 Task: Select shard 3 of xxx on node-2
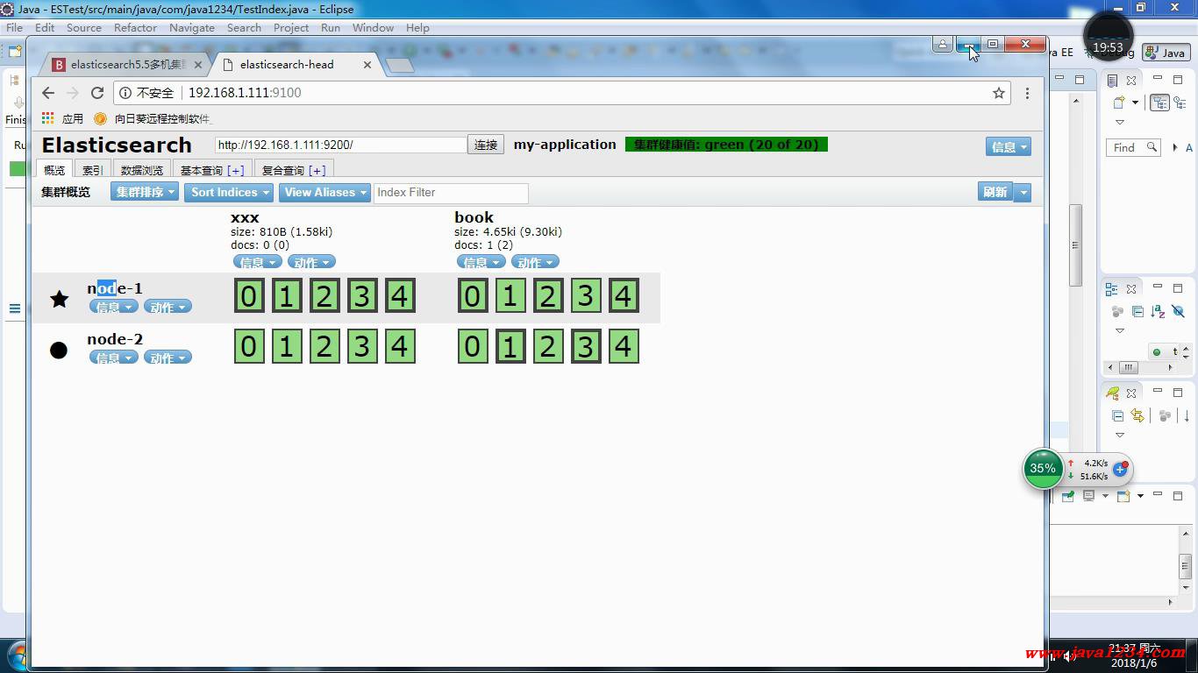tap(362, 347)
